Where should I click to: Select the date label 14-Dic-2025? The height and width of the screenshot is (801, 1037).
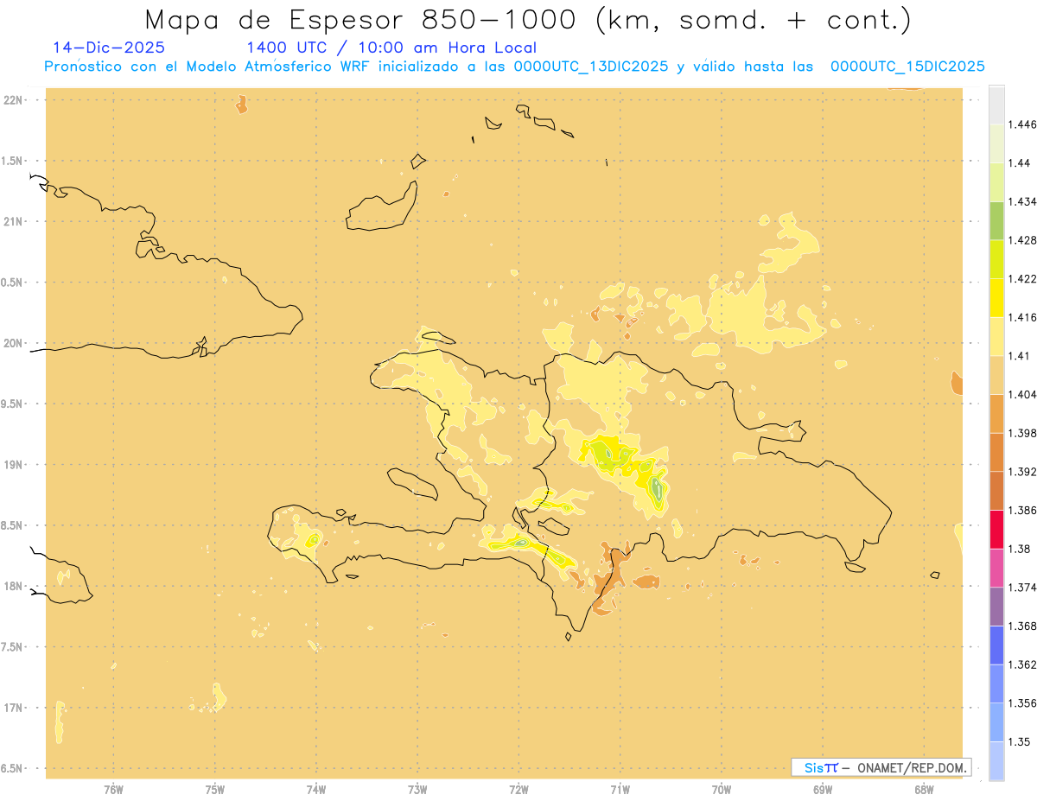pos(109,48)
